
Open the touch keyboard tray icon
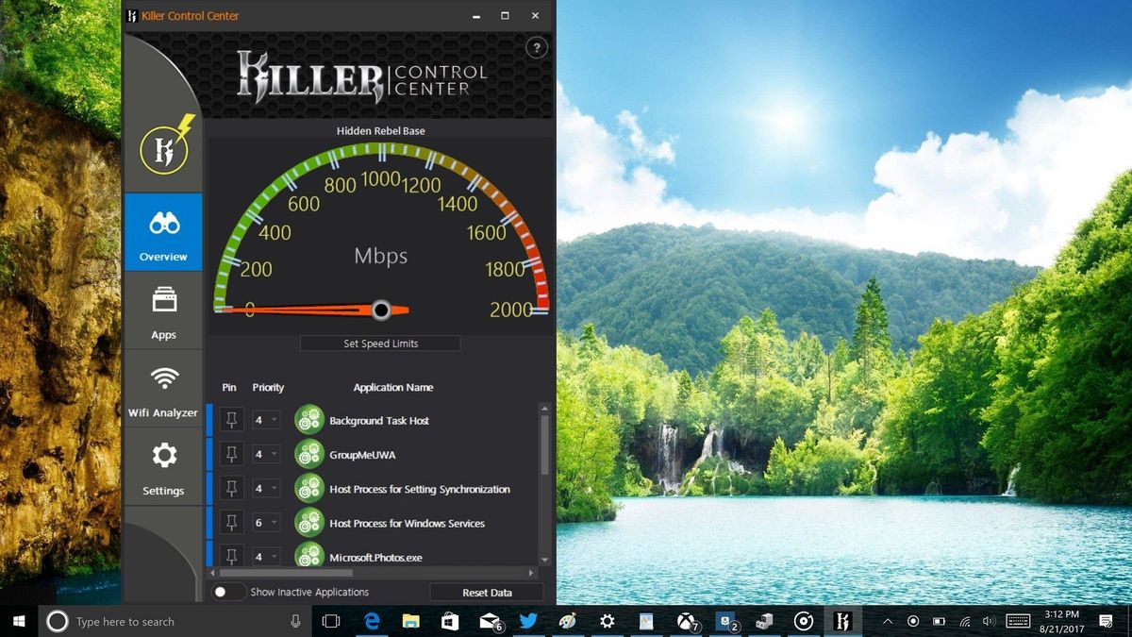click(x=1018, y=621)
